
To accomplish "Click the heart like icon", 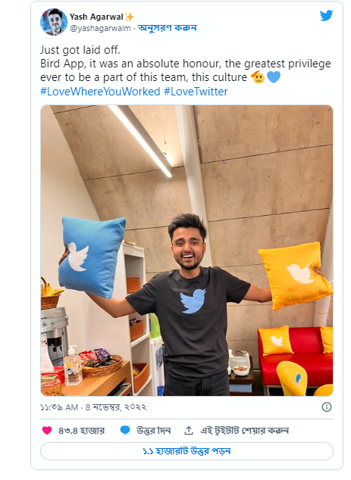I will pyautogui.click(x=47, y=430).
